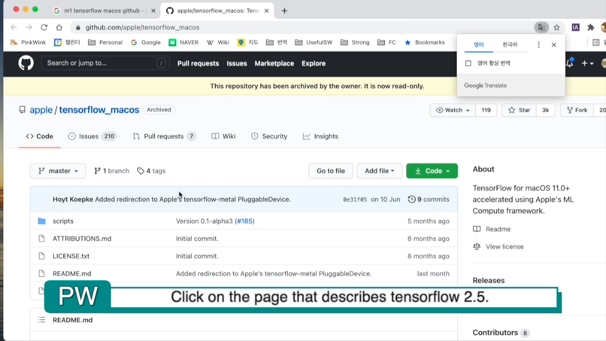Switch to the Wiki tab
This screenshot has width=606, height=341.
point(223,136)
